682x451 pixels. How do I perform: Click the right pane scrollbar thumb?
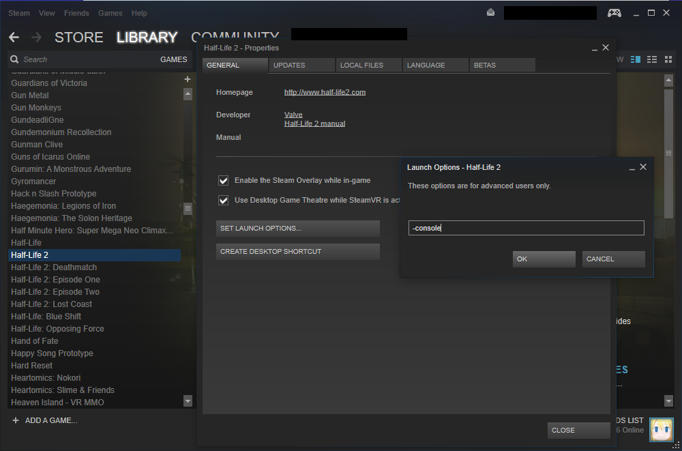coord(669,154)
